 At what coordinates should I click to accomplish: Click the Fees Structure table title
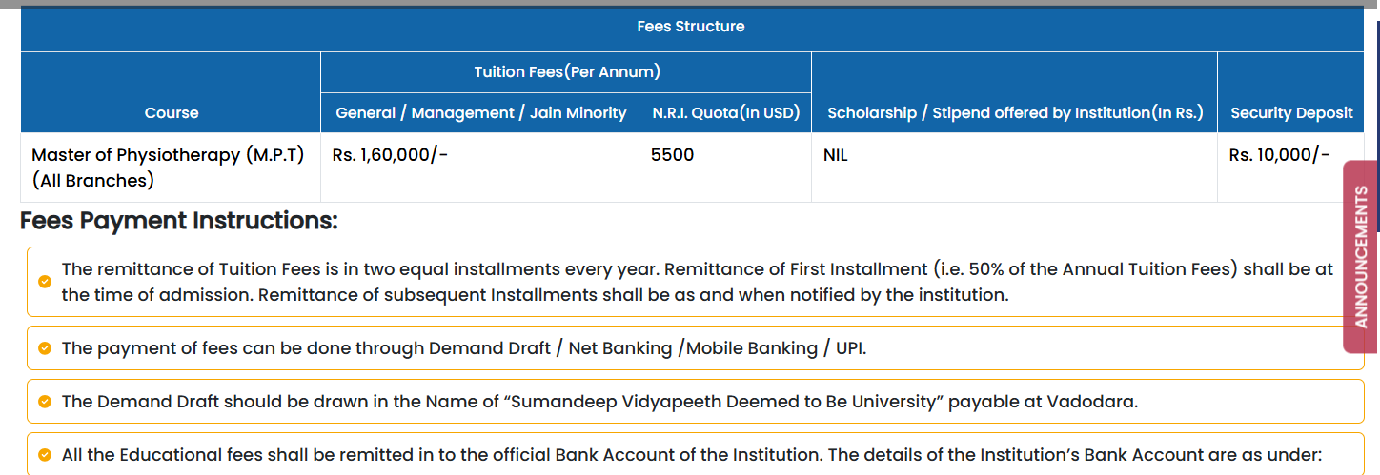click(691, 27)
